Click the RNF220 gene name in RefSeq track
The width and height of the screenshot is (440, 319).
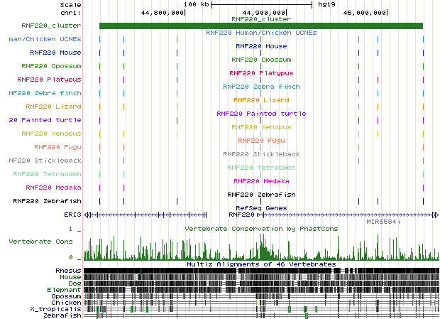coord(241,214)
